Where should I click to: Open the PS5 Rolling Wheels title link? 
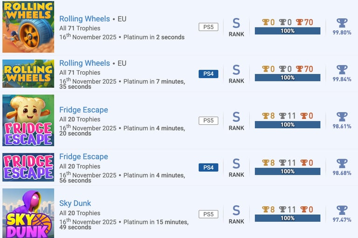[x=84, y=19]
